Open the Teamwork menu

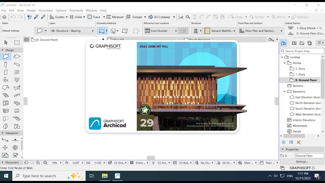coord(76,10)
